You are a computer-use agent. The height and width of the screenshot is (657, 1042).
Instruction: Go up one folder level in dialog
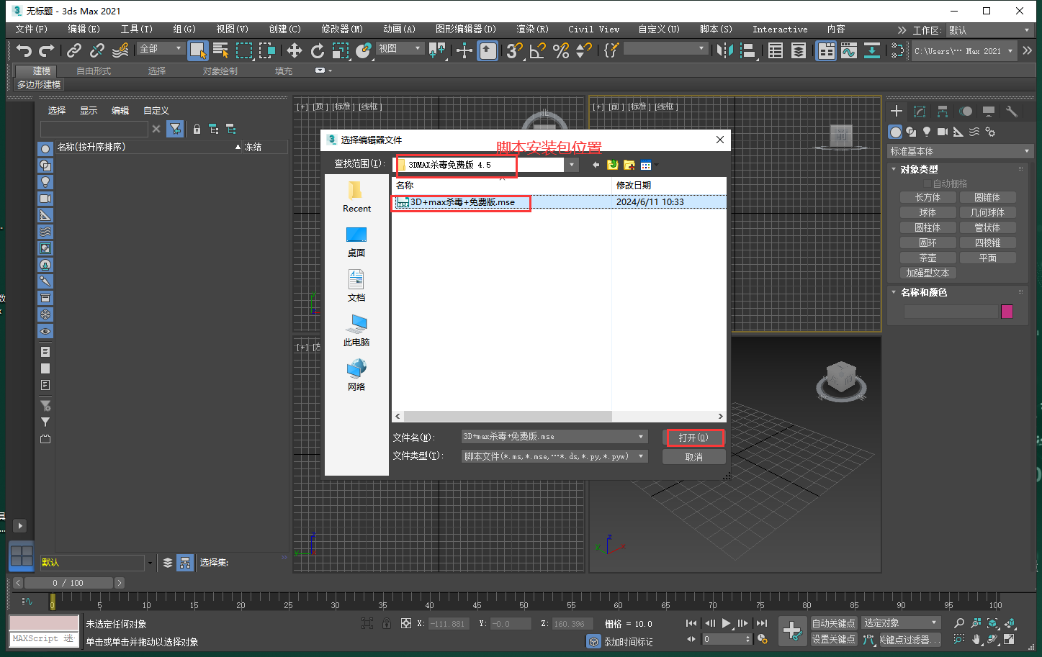(x=612, y=165)
